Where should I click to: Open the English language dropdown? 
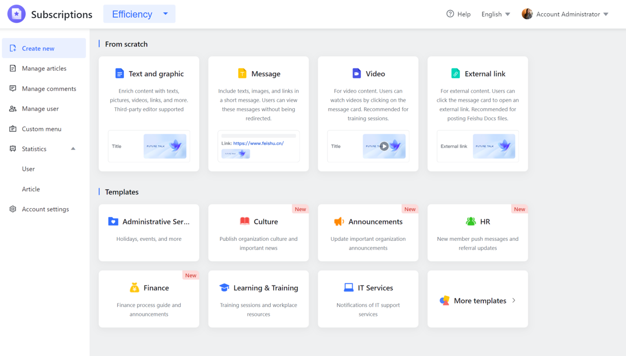click(x=495, y=14)
